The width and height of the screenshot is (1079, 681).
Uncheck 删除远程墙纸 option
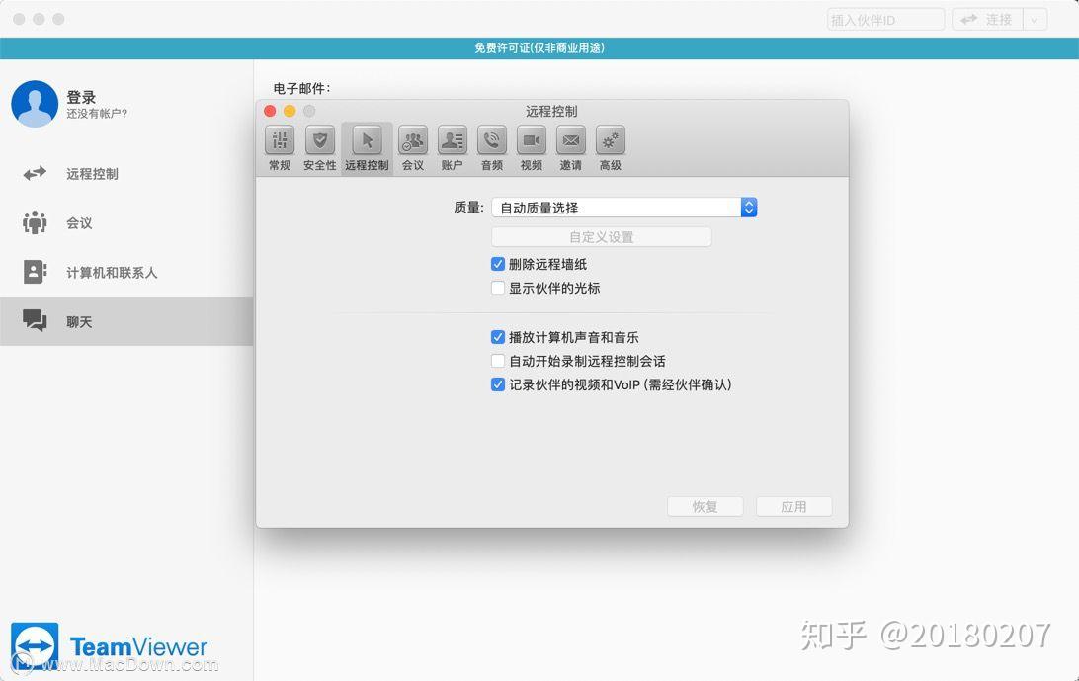click(498, 264)
